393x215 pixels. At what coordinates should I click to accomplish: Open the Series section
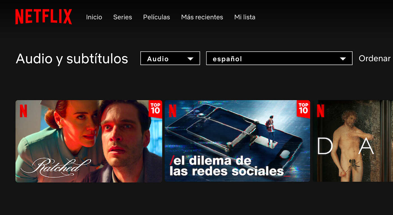pos(123,17)
